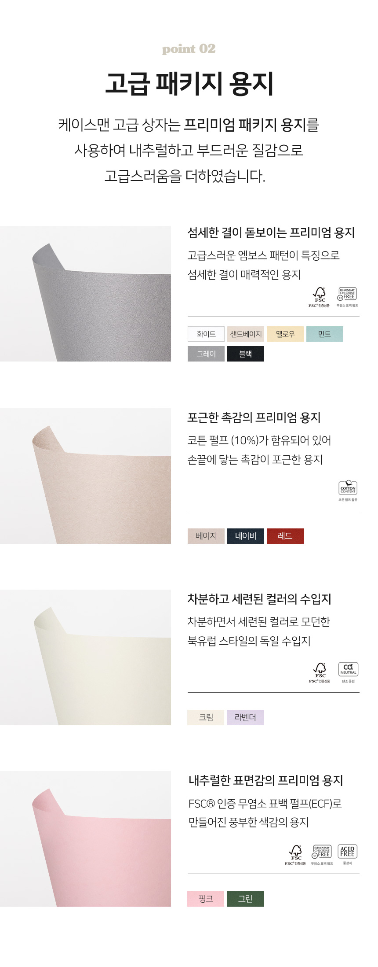Click the gray embossed paper thumbnail
The height and width of the screenshot is (967, 378).
click(x=85, y=294)
